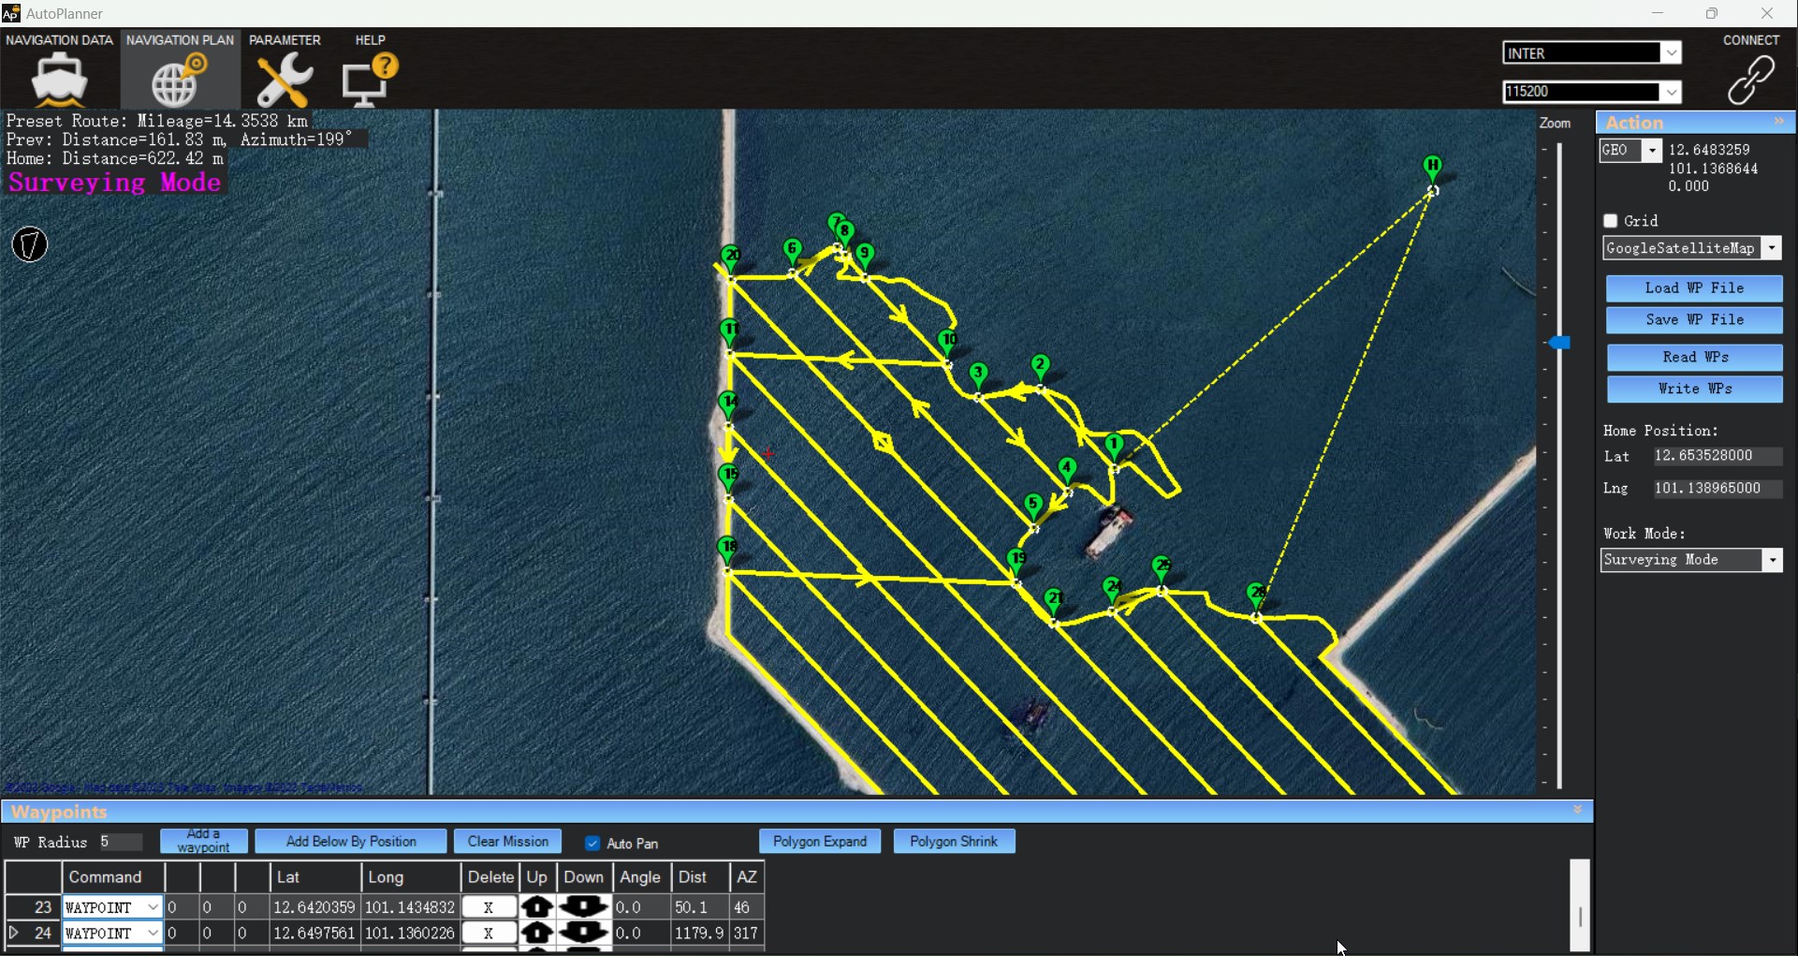Collapse the Waypoints panel via its chevron
The height and width of the screenshot is (956, 1798).
pos(1578,810)
